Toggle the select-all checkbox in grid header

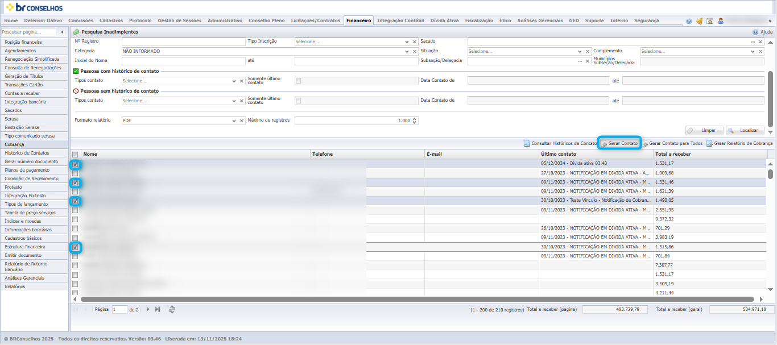(x=75, y=154)
